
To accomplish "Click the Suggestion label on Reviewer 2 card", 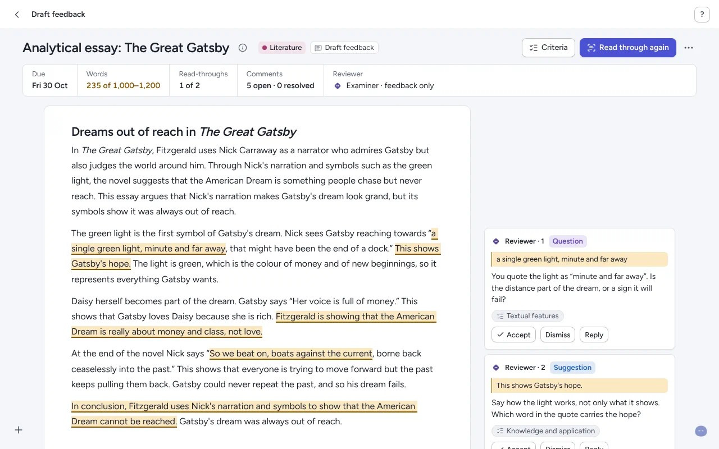I will 572,368.
